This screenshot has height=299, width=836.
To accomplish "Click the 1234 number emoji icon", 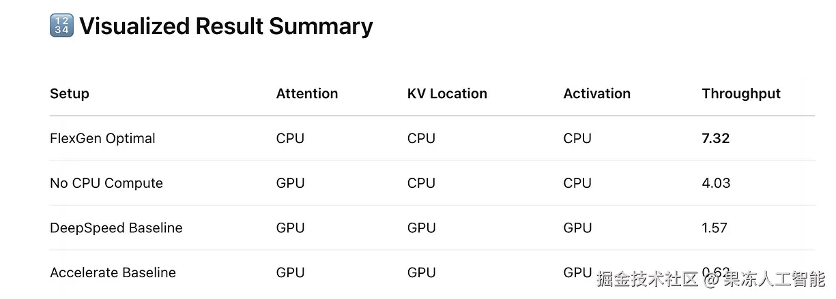I will pos(61,26).
